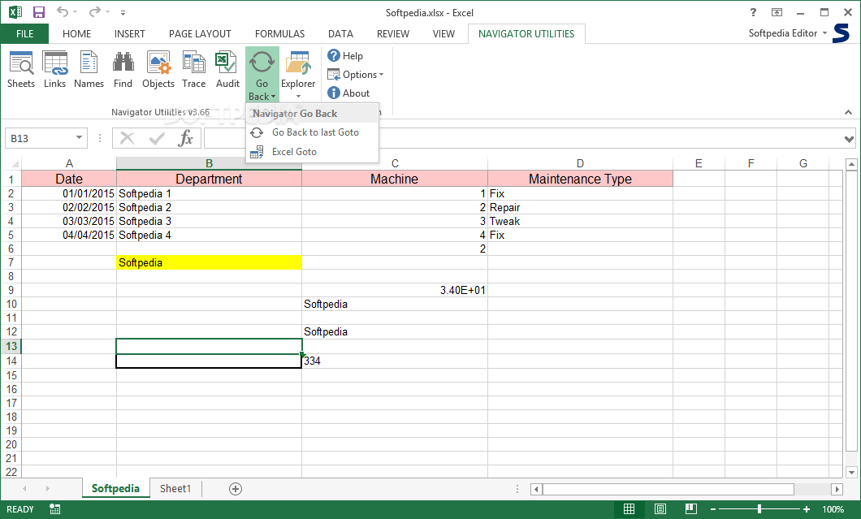Click the vertical scrollbar down arrow
This screenshot has height=519, width=861.
(x=851, y=472)
